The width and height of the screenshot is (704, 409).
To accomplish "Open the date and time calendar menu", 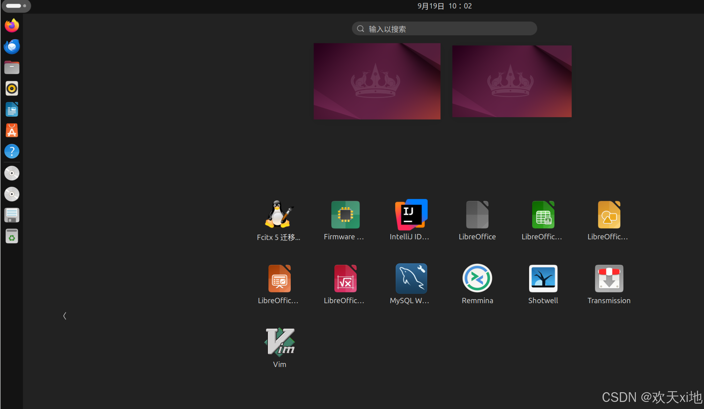I will click(x=444, y=6).
